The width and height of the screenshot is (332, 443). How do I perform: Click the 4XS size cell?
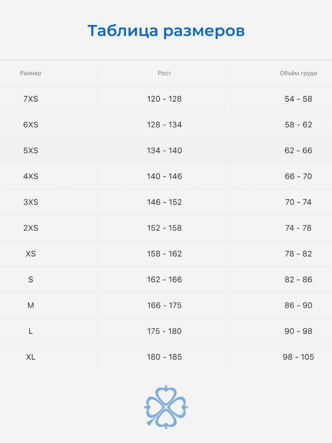pos(31,177)
